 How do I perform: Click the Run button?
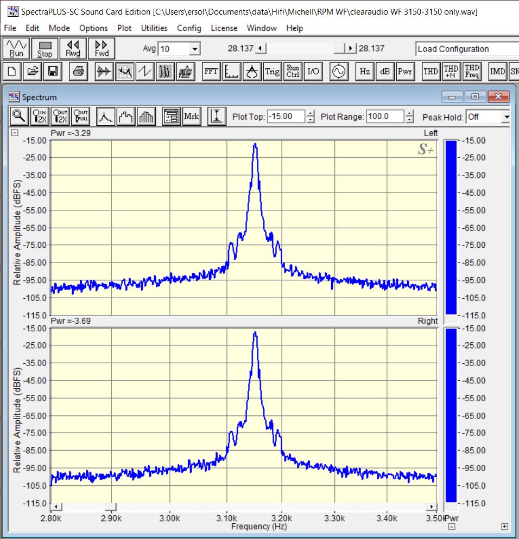16,48
